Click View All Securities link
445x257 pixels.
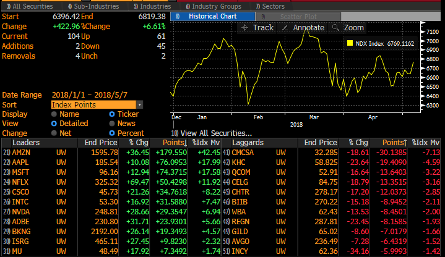[212, 133]
